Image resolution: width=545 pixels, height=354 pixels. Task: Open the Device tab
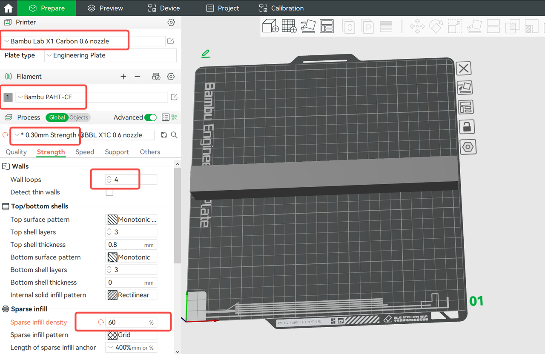pyautogui.click(x=164, y=8)
